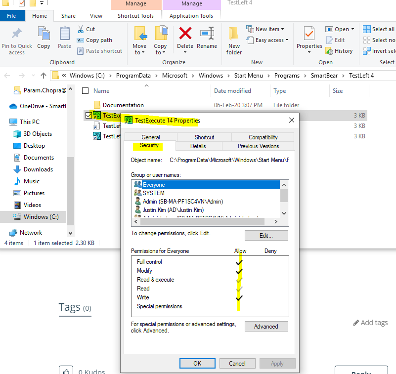
Task: Expand the New item dropdown
Action: (x=283, y=29)
